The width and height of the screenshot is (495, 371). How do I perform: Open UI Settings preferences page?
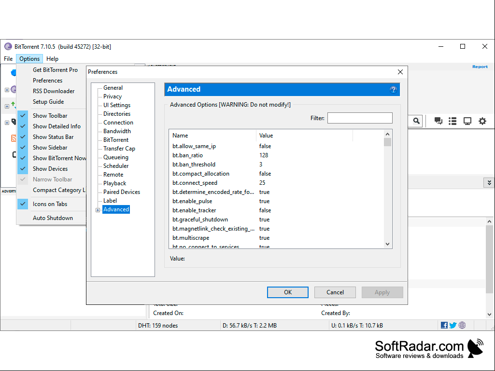117,105
